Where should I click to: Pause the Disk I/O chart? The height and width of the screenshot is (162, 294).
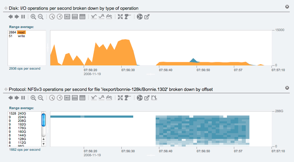[x=23, y=17]
